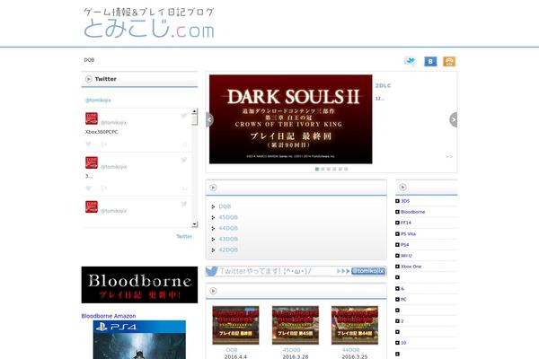The image size is (539, 359).
Task: Open the 'Xbox One' category
Action: point(411,267)
